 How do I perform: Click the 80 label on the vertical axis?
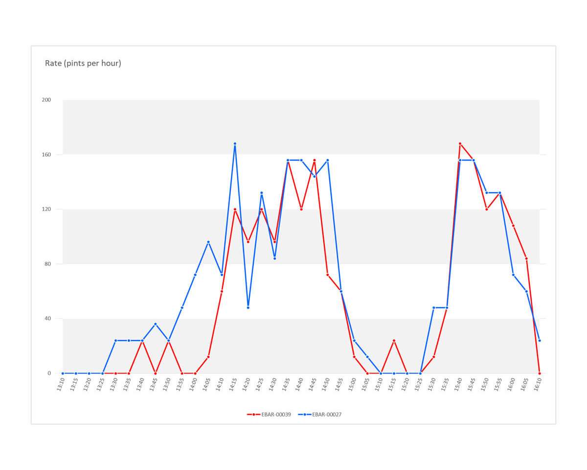pyautogui.click(x=48, y=264)
